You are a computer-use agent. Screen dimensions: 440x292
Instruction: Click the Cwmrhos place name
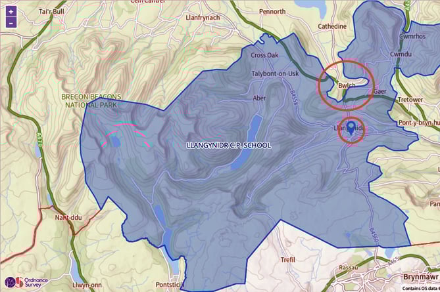(412, 36)
